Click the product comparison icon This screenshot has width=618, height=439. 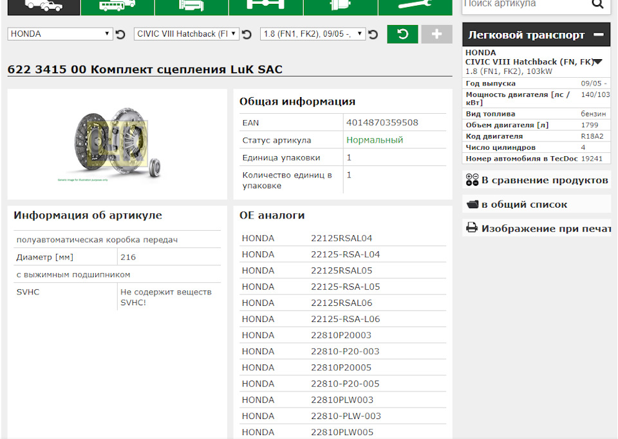[x=472, y=180]
